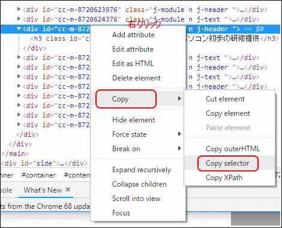Choose Hide element from context menu
The width and height of the screenshot is (282, 228).
pos(134,120)
